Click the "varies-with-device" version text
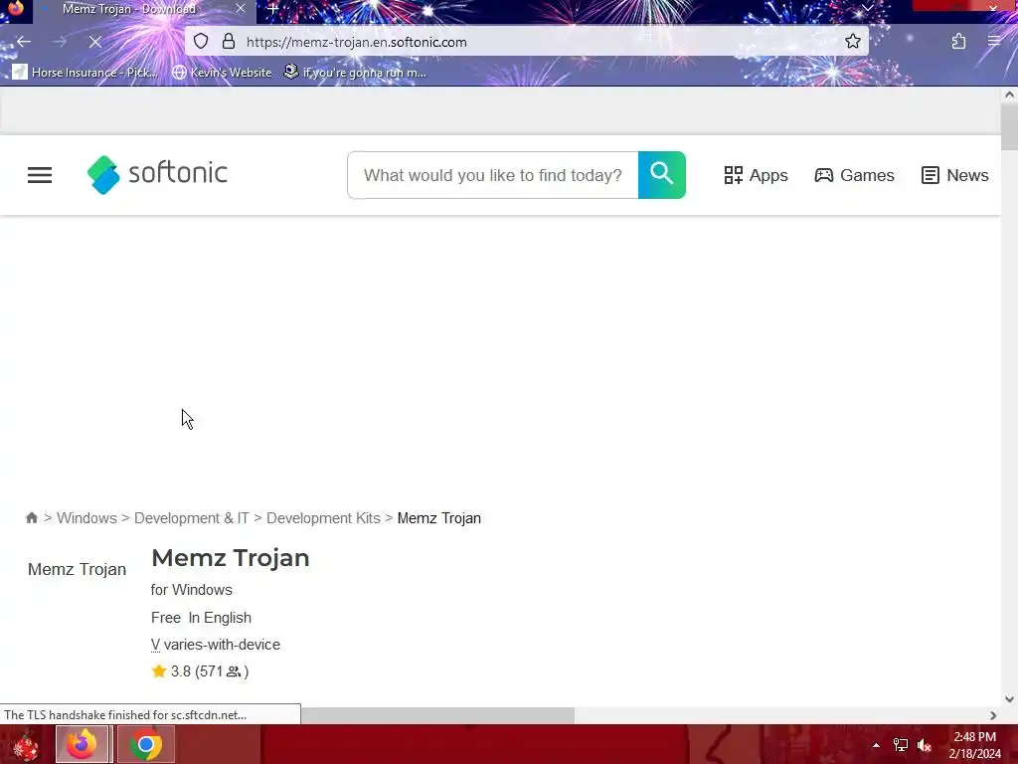 [222, 645]
